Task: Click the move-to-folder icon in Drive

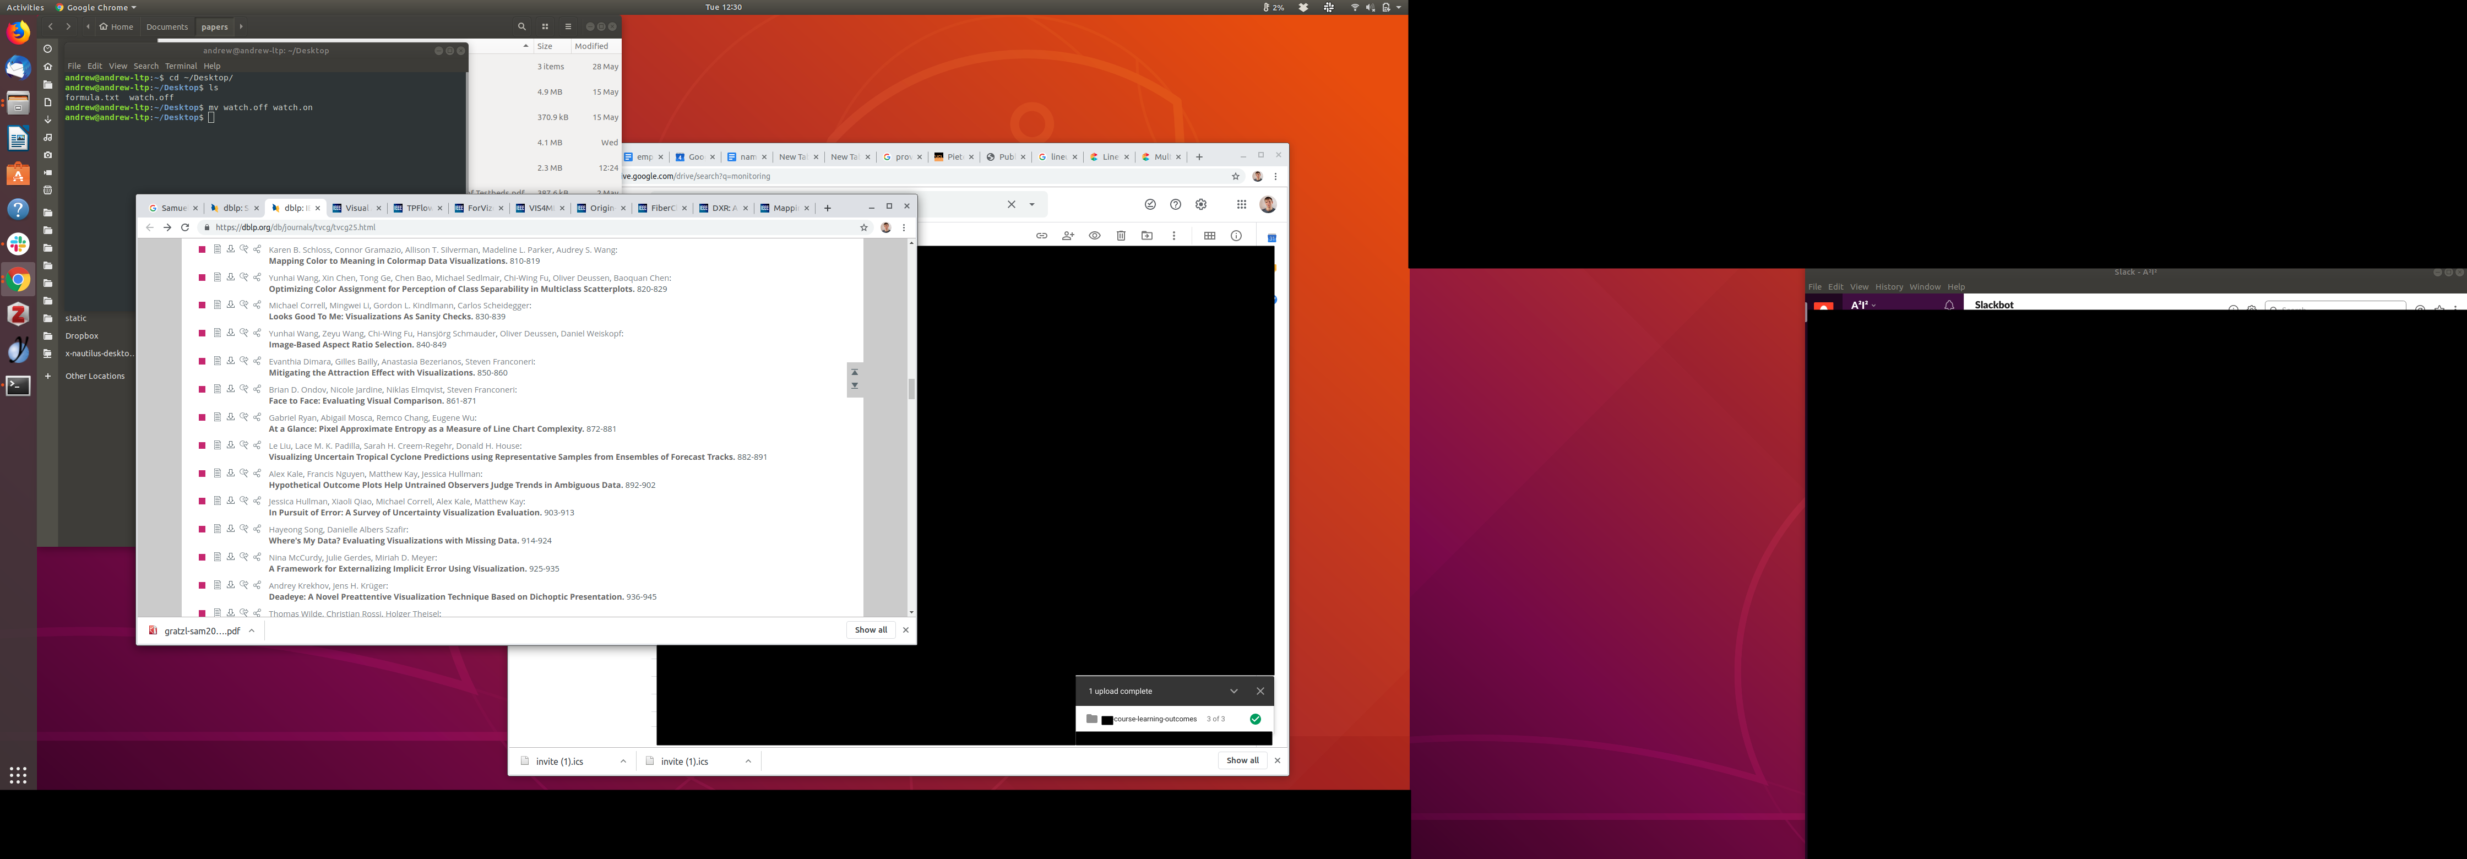Action: tap(1147, 236)
